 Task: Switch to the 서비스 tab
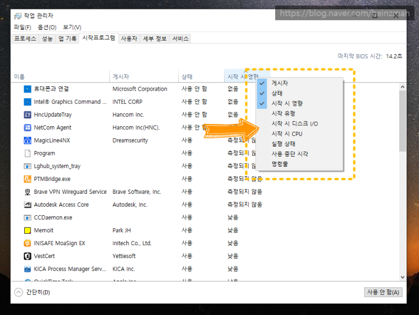click(180, 39)
